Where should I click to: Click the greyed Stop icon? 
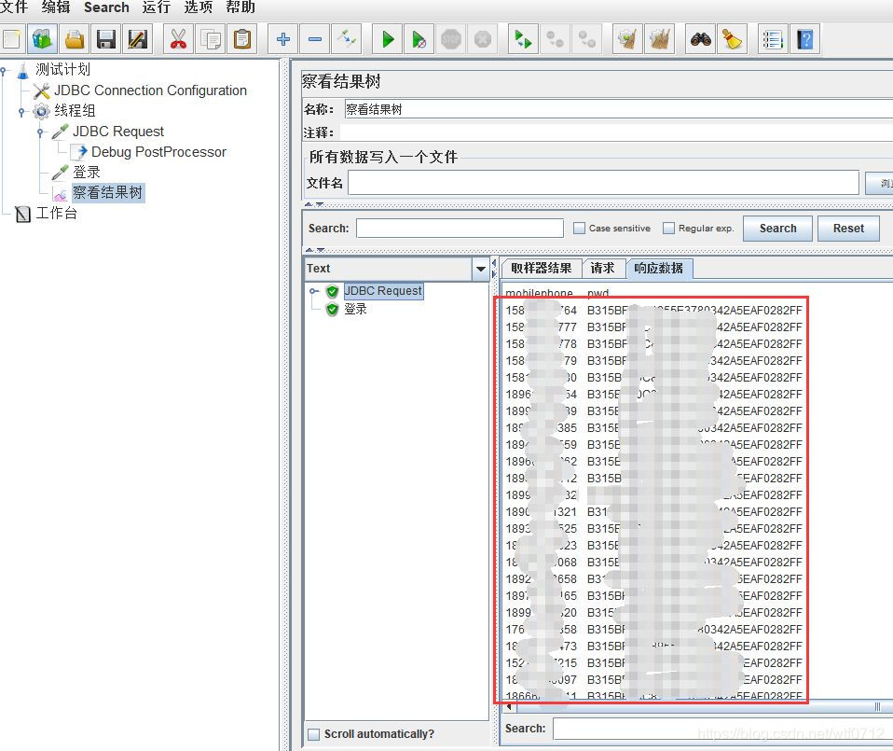[451, 39]
